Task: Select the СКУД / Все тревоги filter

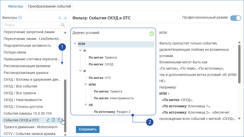Action: 20,93
